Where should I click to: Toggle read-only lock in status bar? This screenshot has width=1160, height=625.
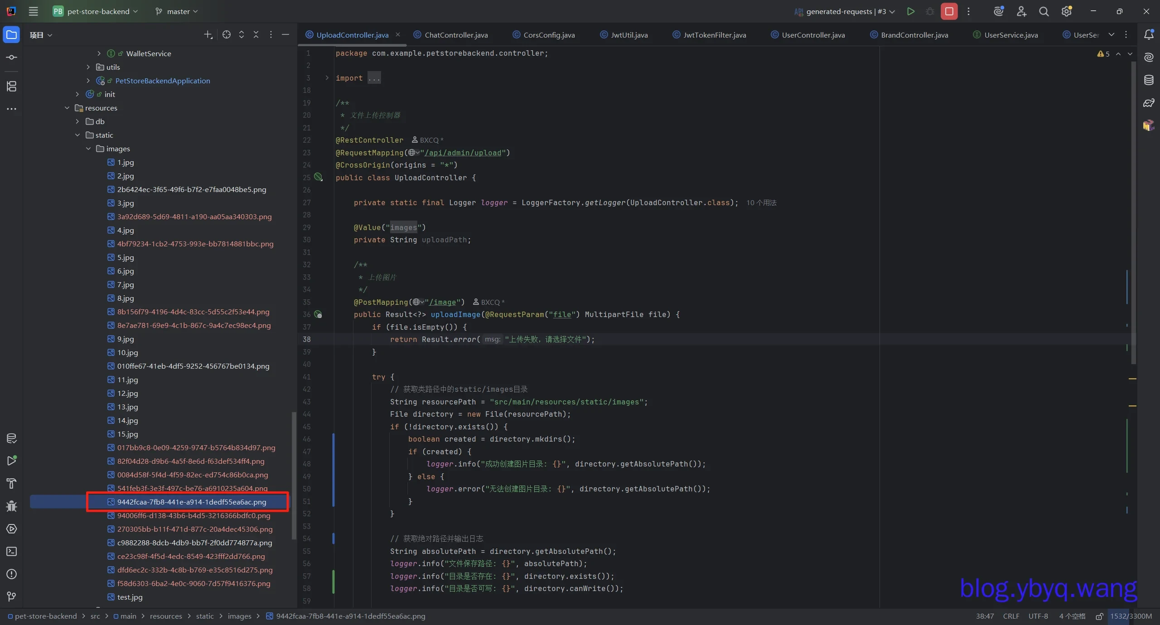(x=1099, y=616)
